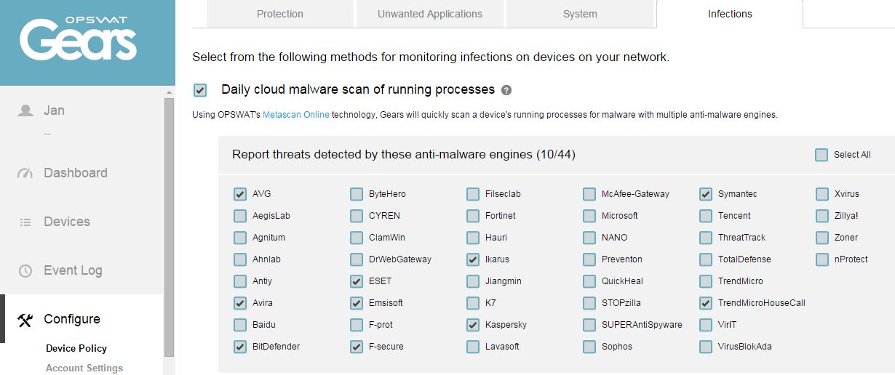Click the sidebar vertical scrollbar
Screen dimensions: 895x375
pyautogui.click(x=170, y=227)
